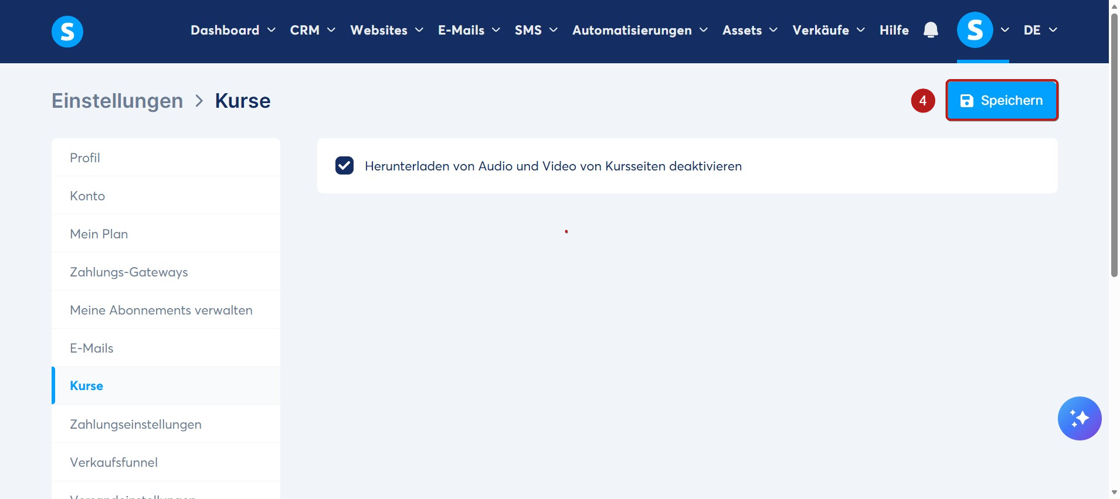Open the profile avatar menu
Image resolution: width=1120 pixels, height=499 pixels.
point(975,30)
